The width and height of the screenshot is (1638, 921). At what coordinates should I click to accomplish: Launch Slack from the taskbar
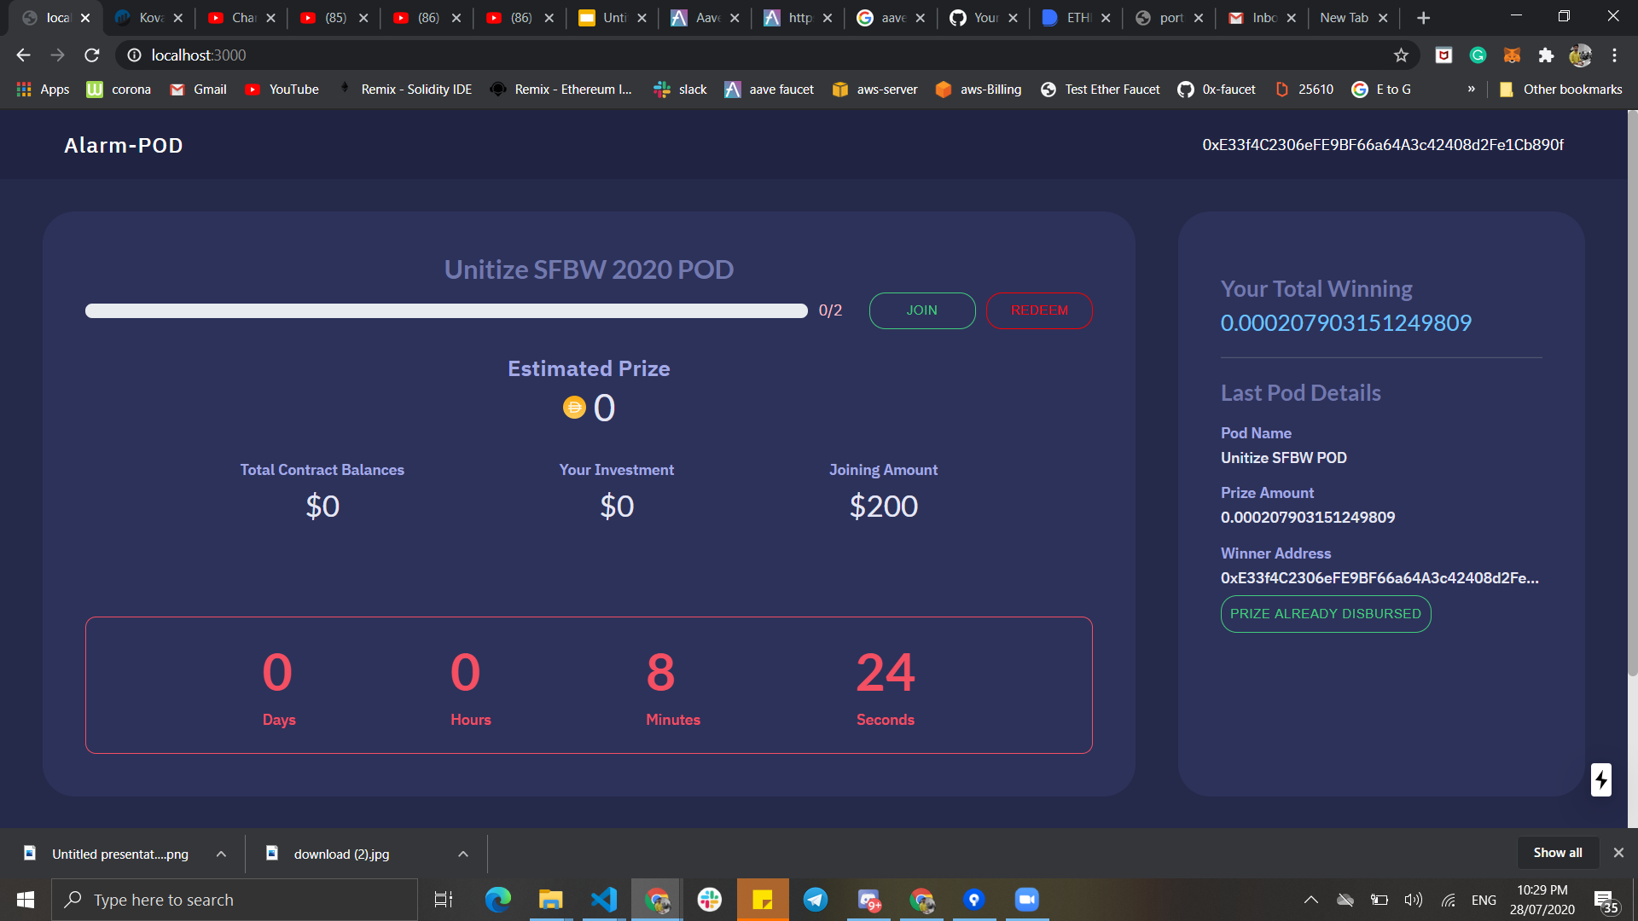[710, 899]
